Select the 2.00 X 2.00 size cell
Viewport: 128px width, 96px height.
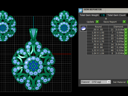point(98,39)
